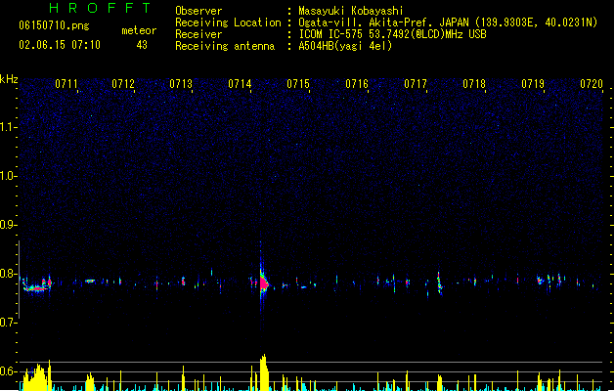The width and height of the screenshot is (615, 391).
Task: Click the Receiving Location label
Action: [x=228, y=22]
